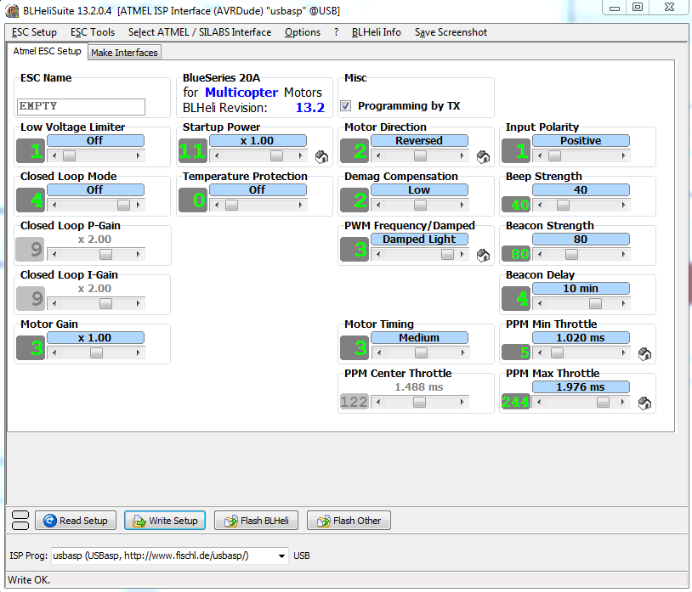Click the BLHeliSuite app icon in title bar

click(x=11, y=8)
